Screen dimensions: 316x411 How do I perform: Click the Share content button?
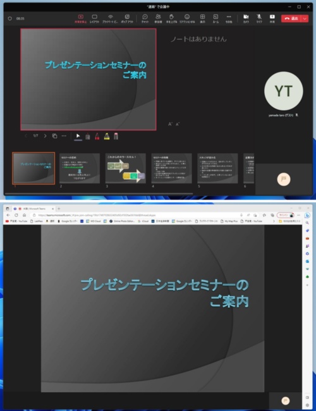click(272, 18)
